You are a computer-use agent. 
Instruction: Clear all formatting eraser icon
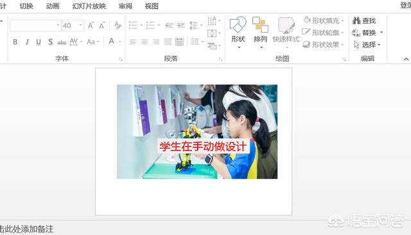118,26
